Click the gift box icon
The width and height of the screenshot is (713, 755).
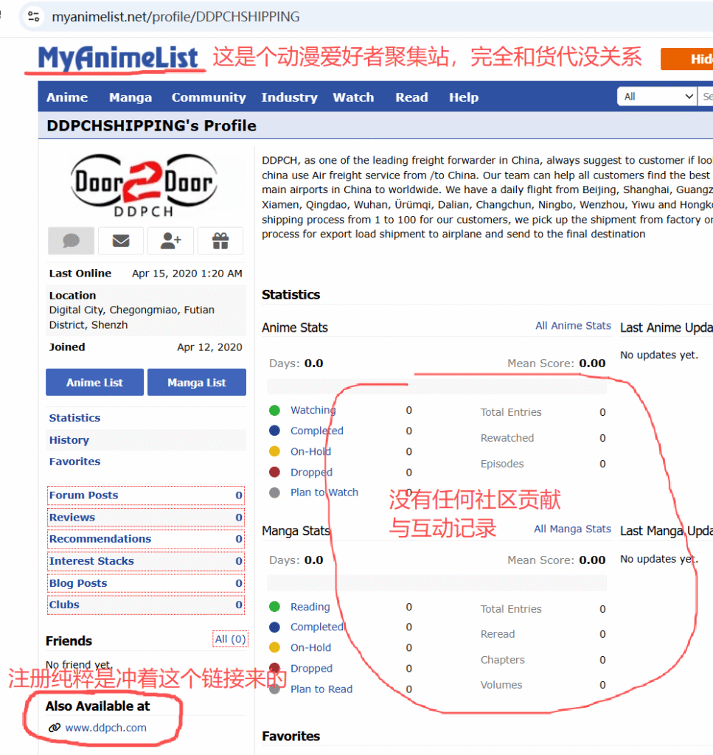coord(220,241)
